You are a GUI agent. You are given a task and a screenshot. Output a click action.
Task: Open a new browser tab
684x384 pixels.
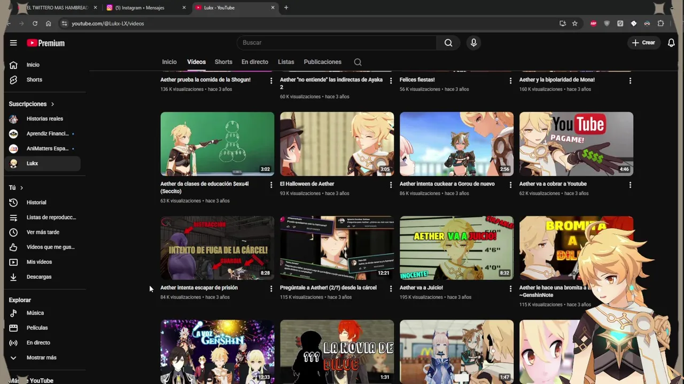[x=286, y=7]
